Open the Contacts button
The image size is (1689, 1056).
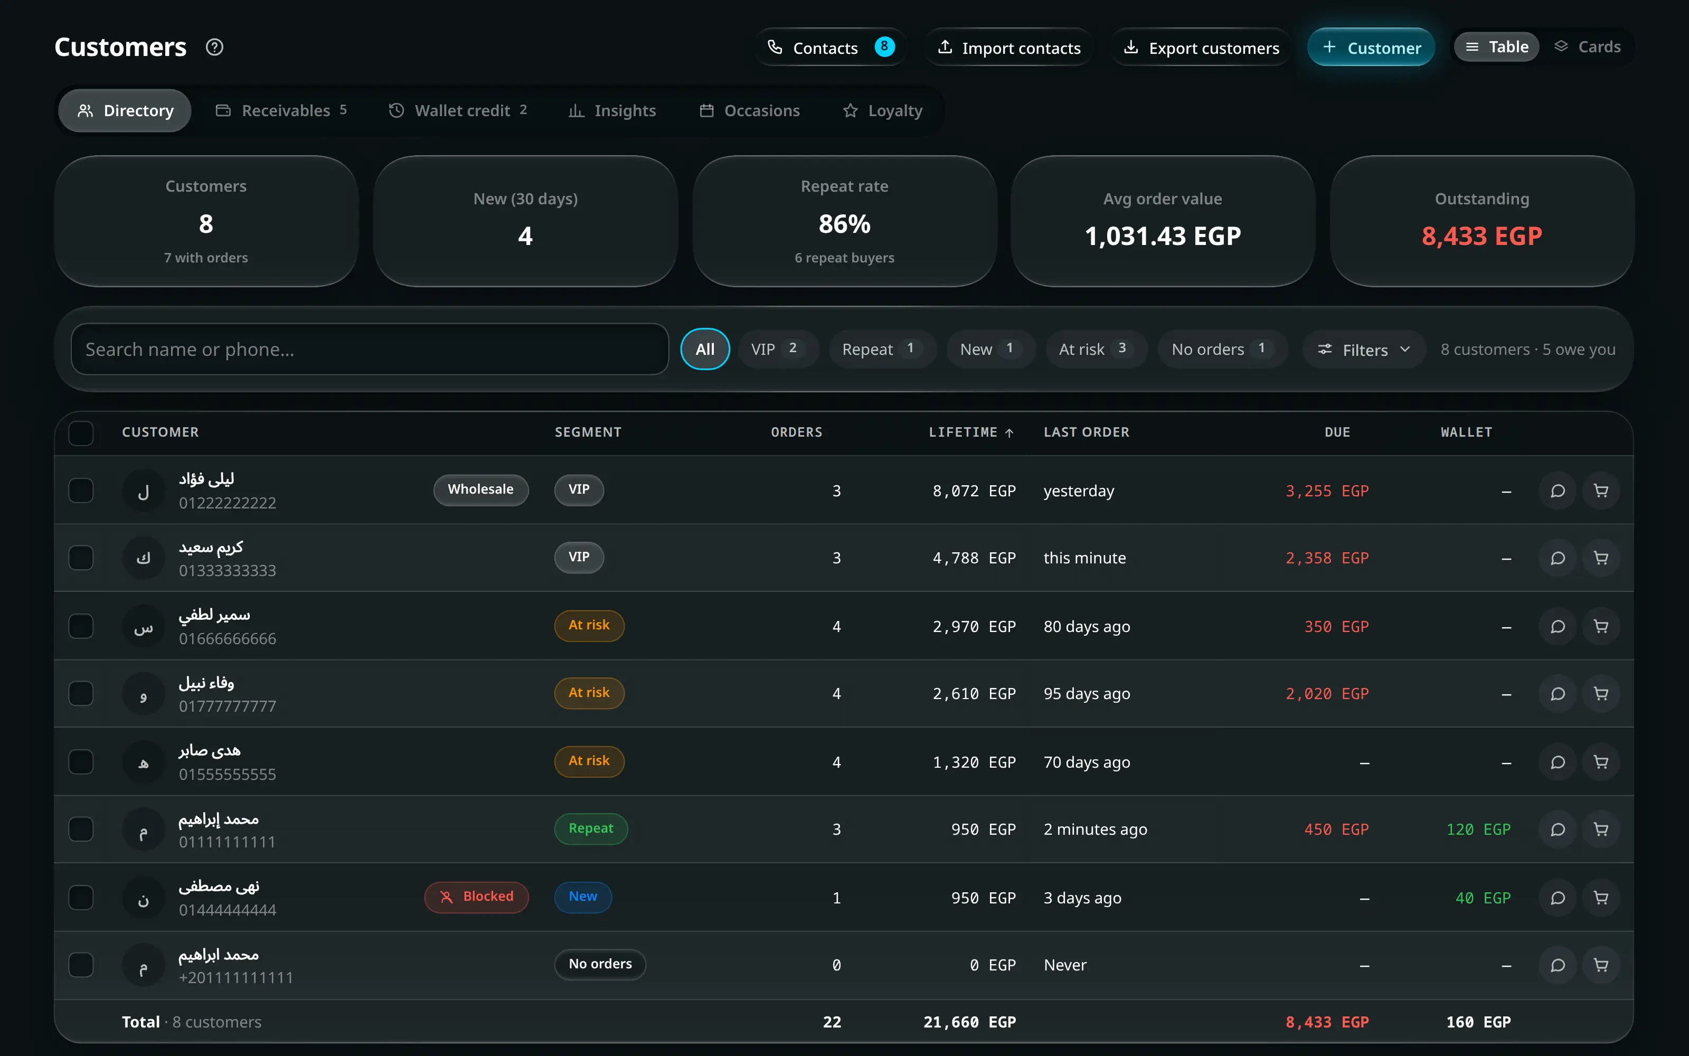click(831, 47)
